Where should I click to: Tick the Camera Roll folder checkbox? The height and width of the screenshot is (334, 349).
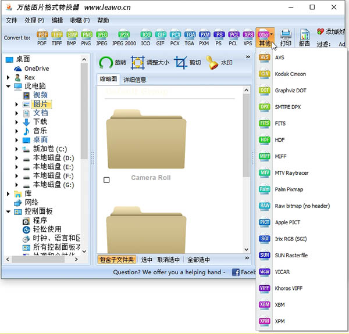106,179
